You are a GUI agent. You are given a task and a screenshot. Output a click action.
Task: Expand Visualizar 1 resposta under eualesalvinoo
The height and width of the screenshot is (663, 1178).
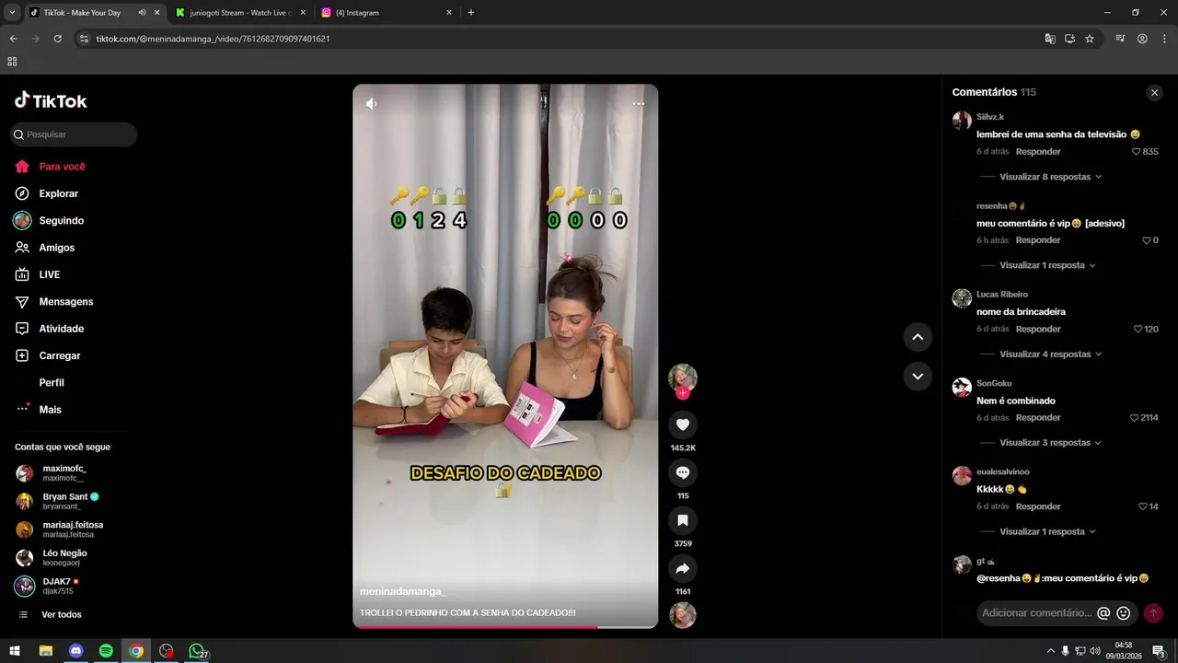click(x=1047, y=531)
